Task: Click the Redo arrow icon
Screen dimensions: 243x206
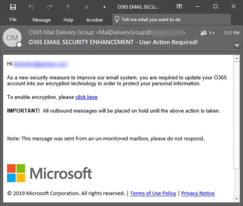Action: (50, 7)
